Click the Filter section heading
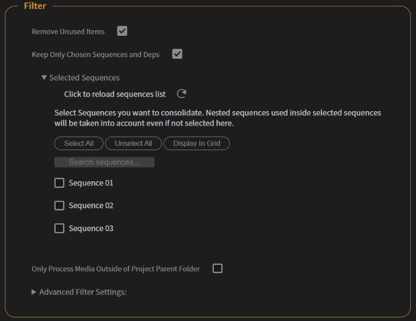This screenshot has height=321, width=416. pos(35,6)
